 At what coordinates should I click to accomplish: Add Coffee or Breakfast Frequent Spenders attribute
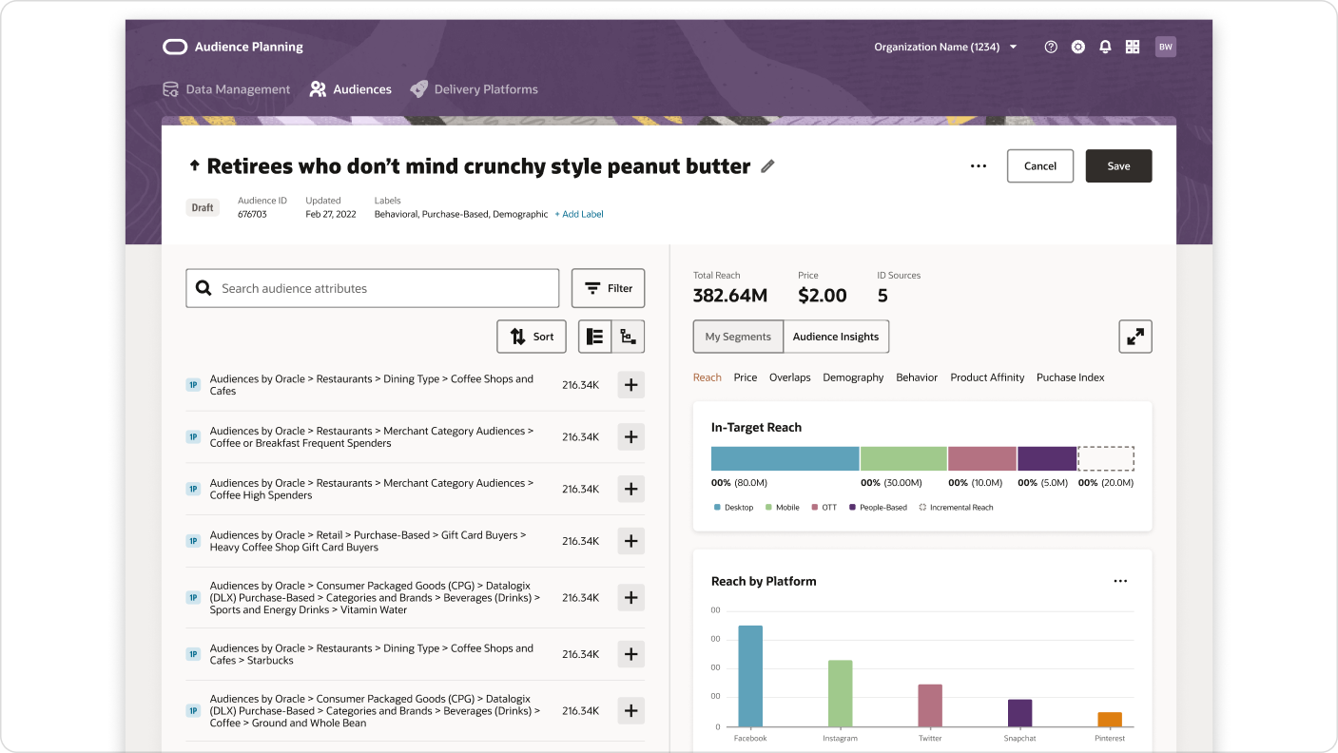(x=631, y=437)
